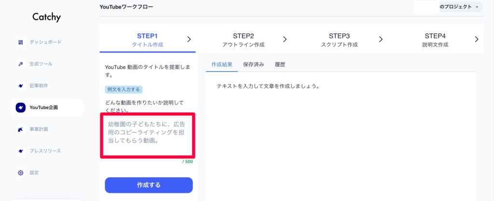The height and width of the screenshot is (201, 494).
Task: Click the press release (プレスリリース) icon
Action: [x=21, y=151]
